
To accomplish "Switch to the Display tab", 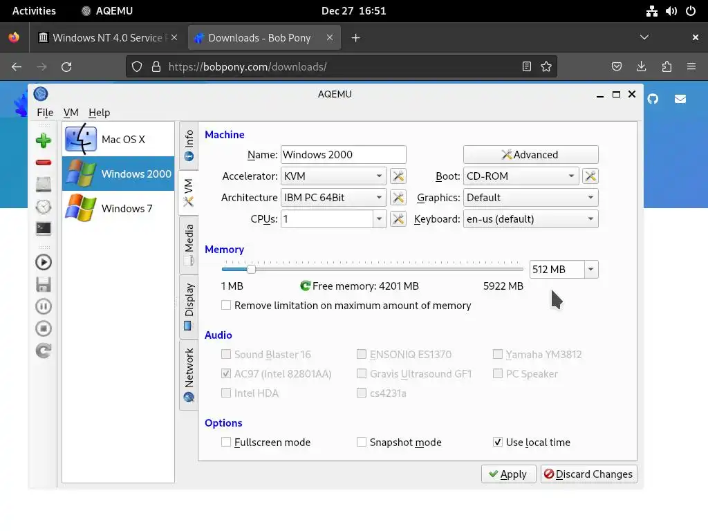I will 189,306.
